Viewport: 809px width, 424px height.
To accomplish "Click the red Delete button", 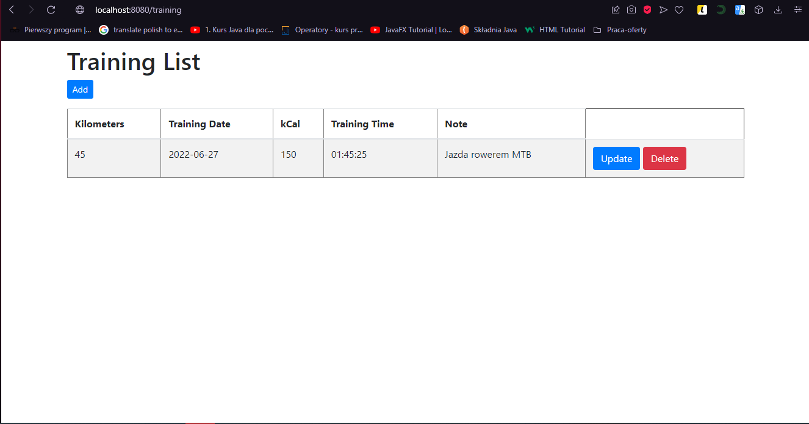I will (664, 158).
